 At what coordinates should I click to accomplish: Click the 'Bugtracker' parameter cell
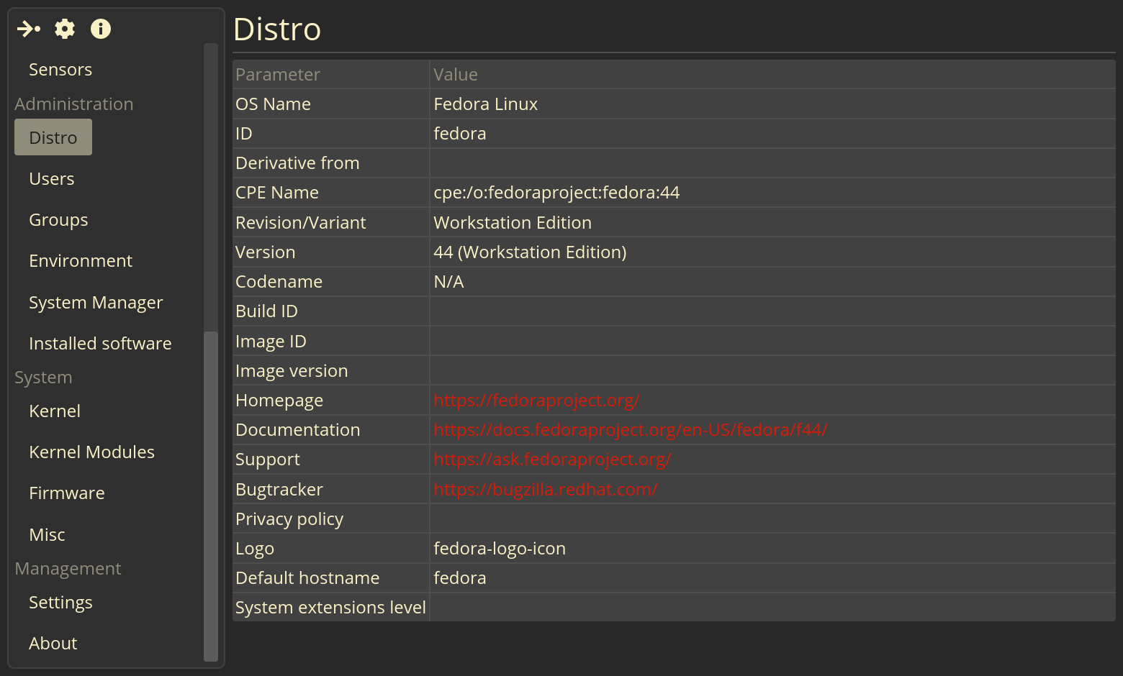331,490
